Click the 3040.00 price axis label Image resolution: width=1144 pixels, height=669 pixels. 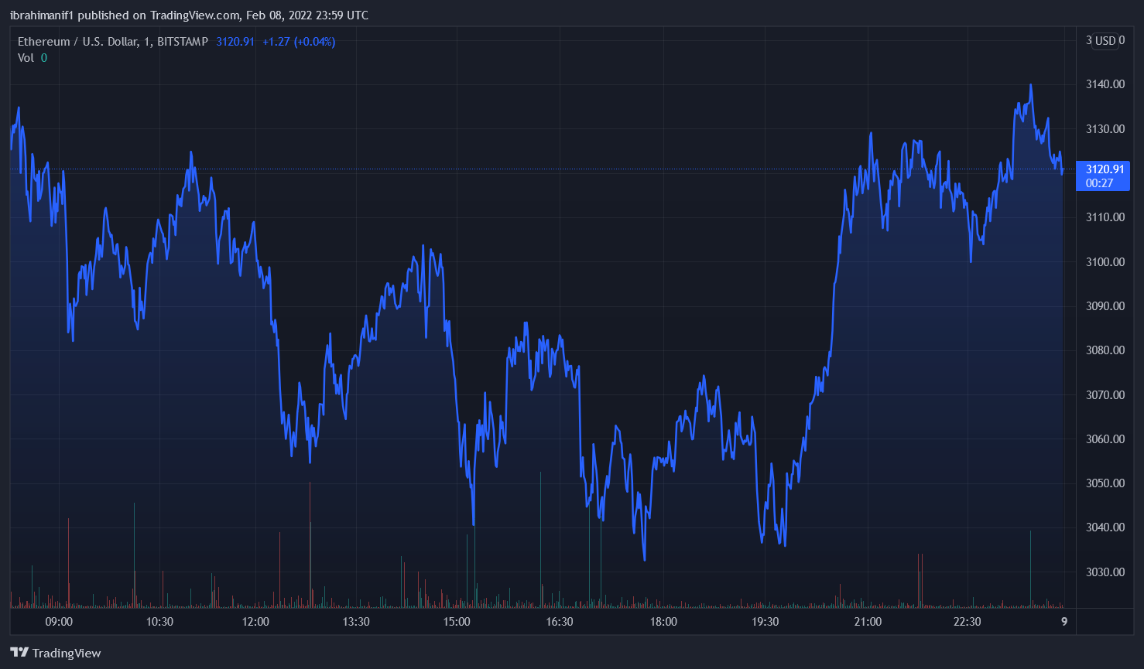(x=1105, y=527)
